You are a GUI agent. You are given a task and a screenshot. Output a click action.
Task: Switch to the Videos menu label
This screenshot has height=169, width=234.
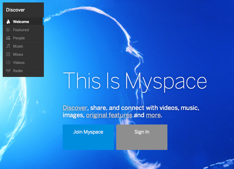point(19,63)
